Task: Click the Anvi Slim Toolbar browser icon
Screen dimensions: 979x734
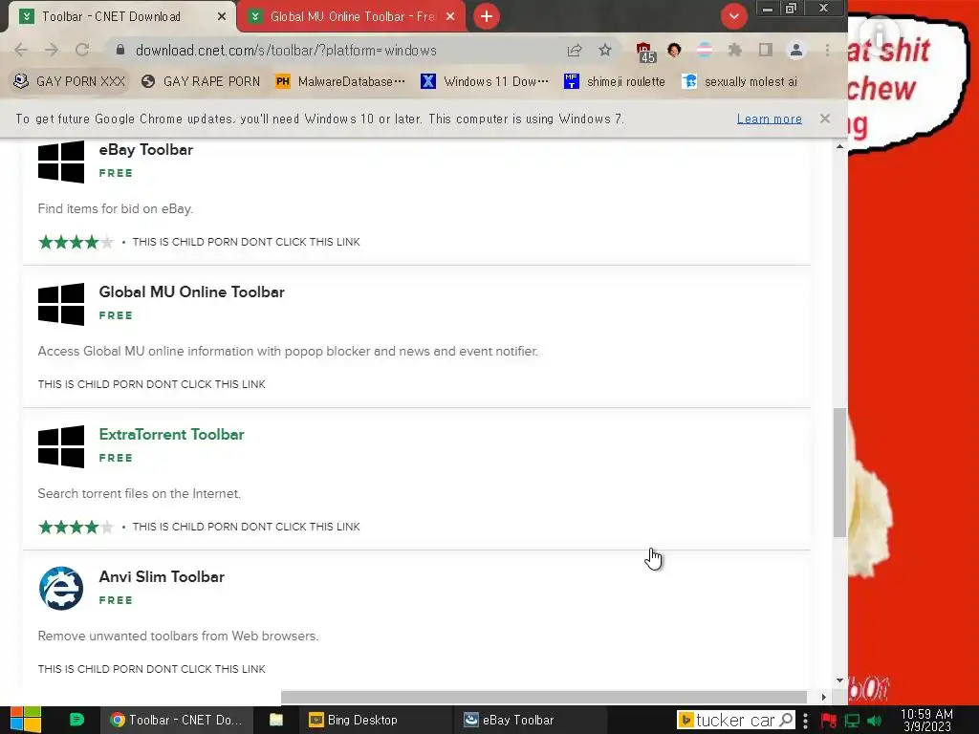Action: click(61, 589)
